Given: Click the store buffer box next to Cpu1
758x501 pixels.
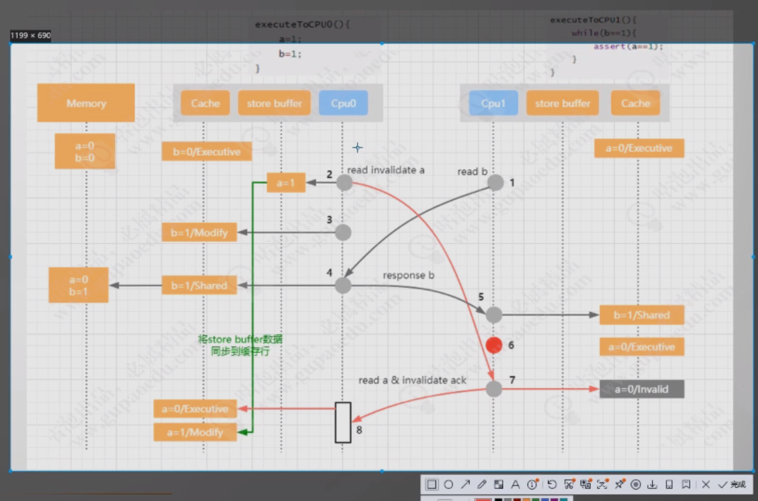Looking at the screenshot, I should (562, 103).
